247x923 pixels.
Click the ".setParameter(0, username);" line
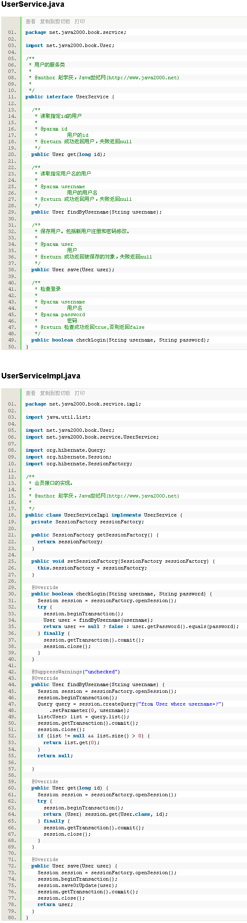[89, 710]
